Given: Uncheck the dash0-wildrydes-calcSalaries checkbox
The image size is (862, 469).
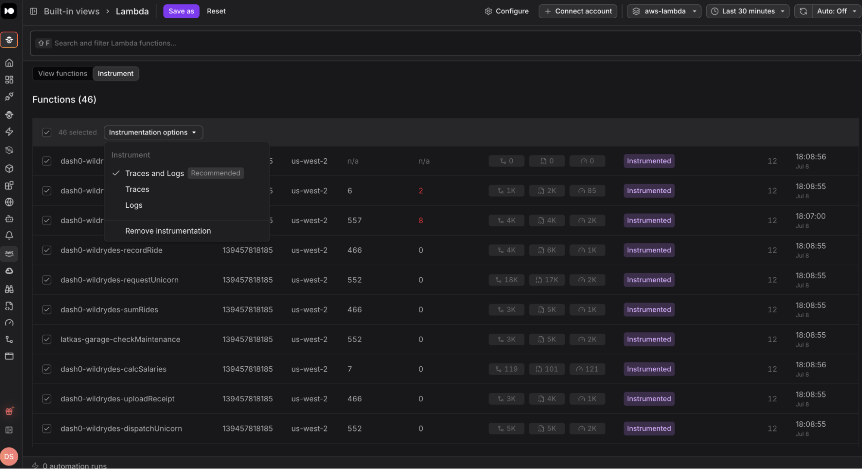Looking at the screenshot, I should tap(47, 369).
